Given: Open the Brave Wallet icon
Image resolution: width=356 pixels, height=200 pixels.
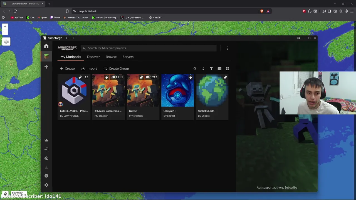Looking at the screenshot, I should (x=335, y=11).
